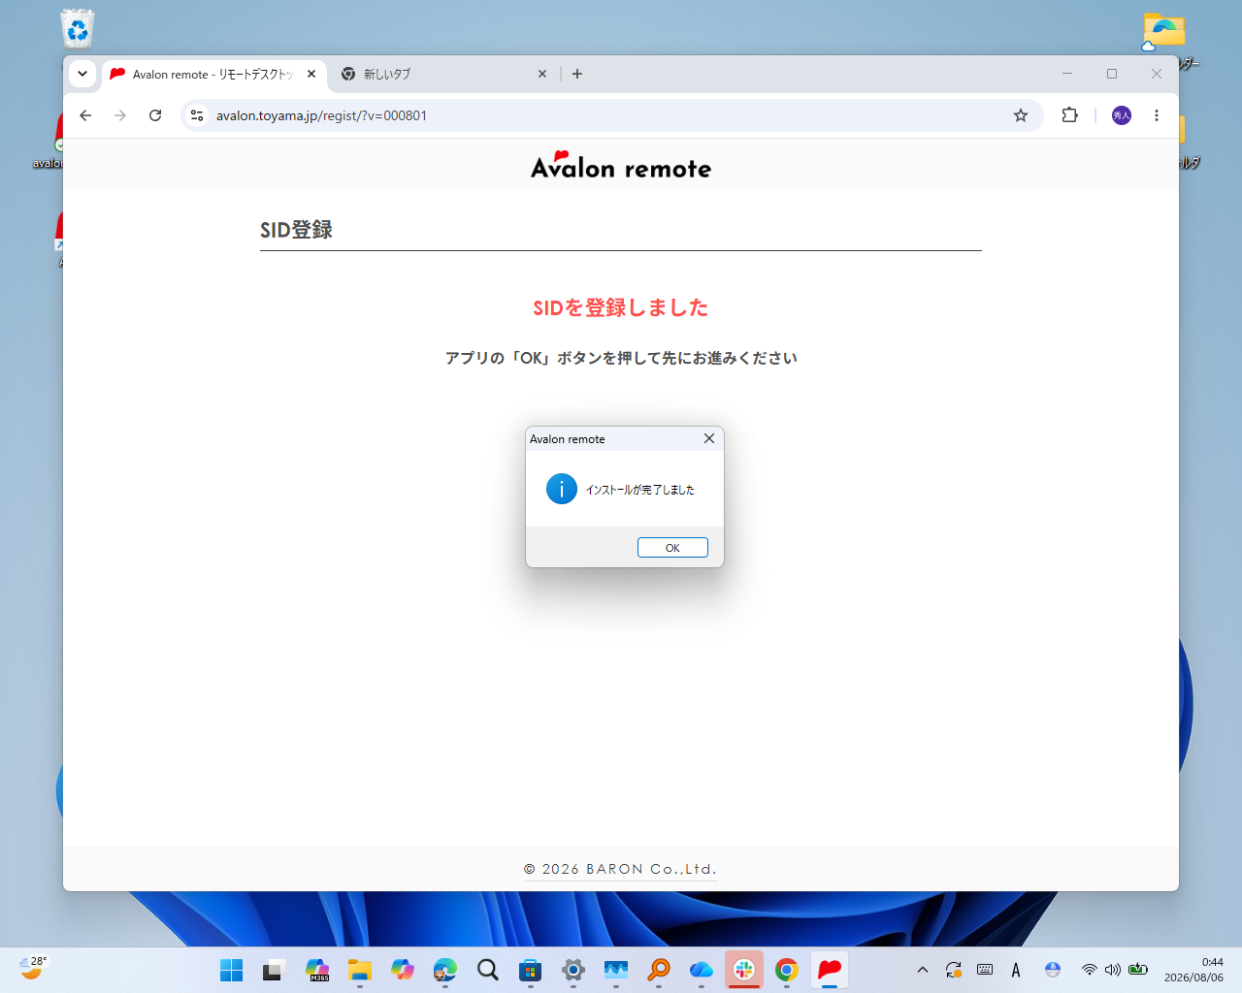The width and height of the screenshot is (1242, 993).
Task: Open the Chrome profile avatar
Action: coord(1122,115)
